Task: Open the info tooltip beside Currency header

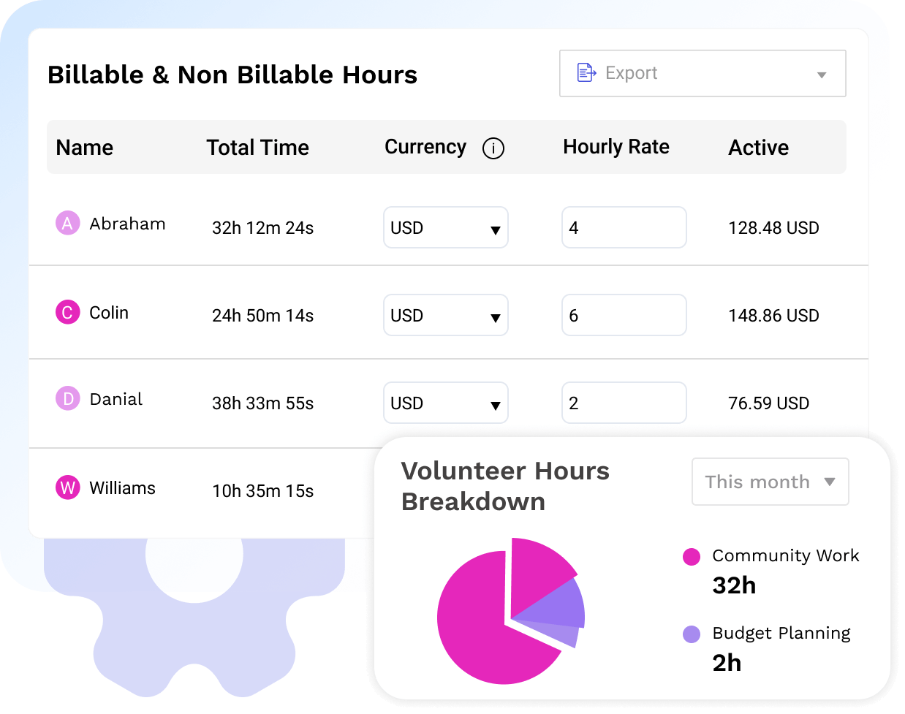Action: [x=493, y=148]
